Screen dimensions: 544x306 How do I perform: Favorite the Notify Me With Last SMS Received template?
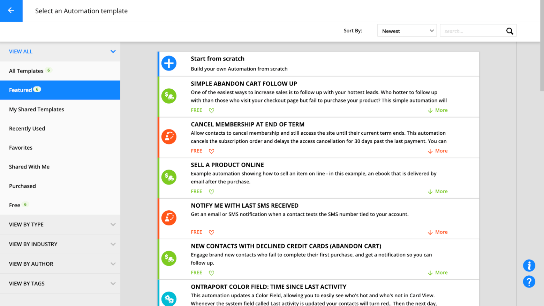coord(211,232)
